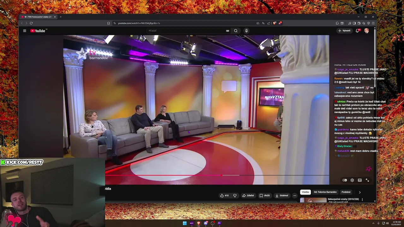The height and width of the screenshot is (227, 404).
Task: Open the browser main menu icon
Action: pos(373,23)
